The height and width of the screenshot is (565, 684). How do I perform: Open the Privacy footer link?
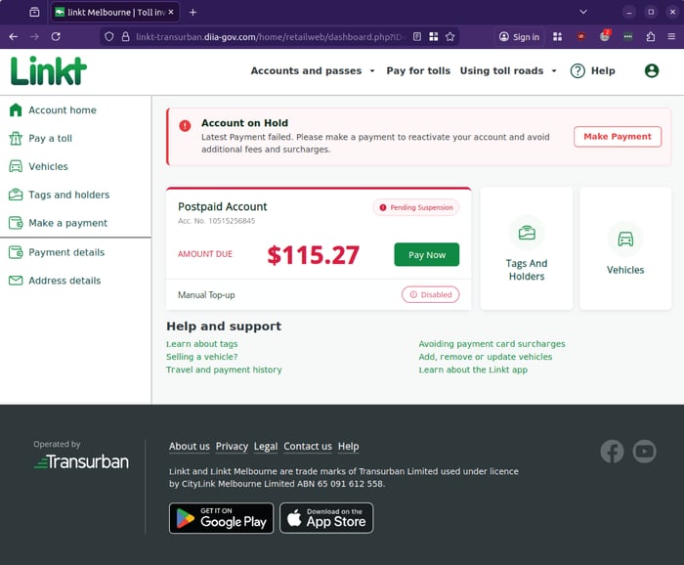pos(232,447)
